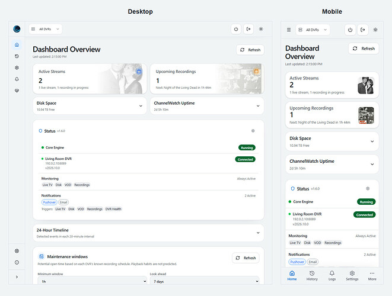Click mobile VOD monitoring tag
The width and height of the screenshot is (392, 296).
point(317,243)
